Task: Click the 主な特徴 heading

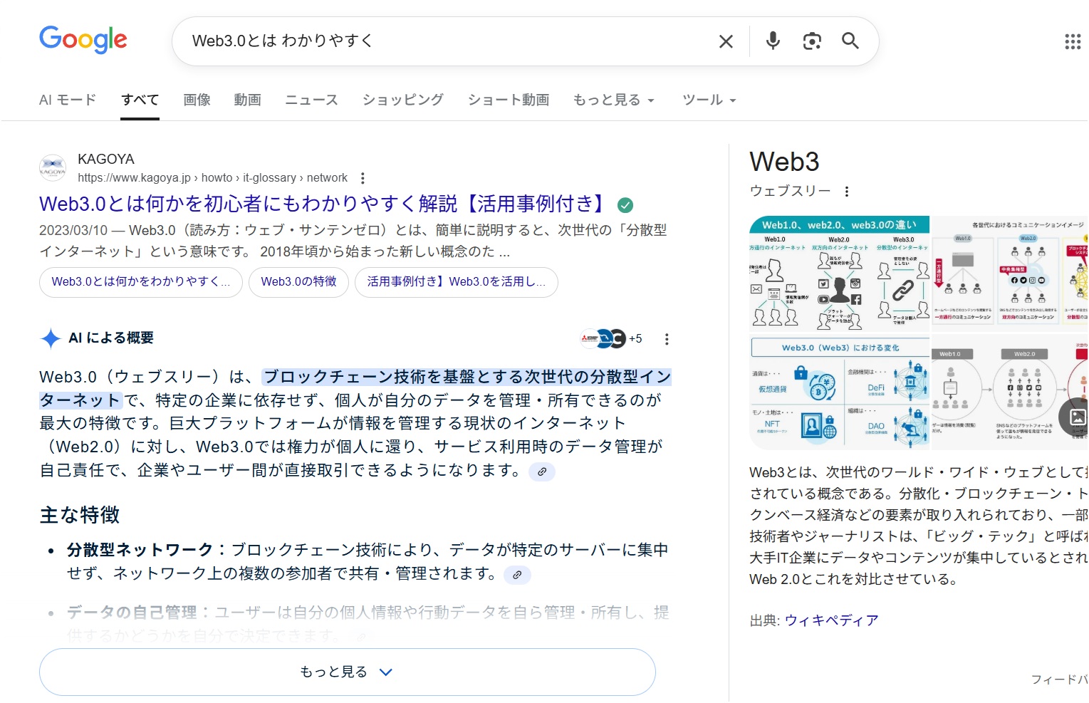Action: 80,515
